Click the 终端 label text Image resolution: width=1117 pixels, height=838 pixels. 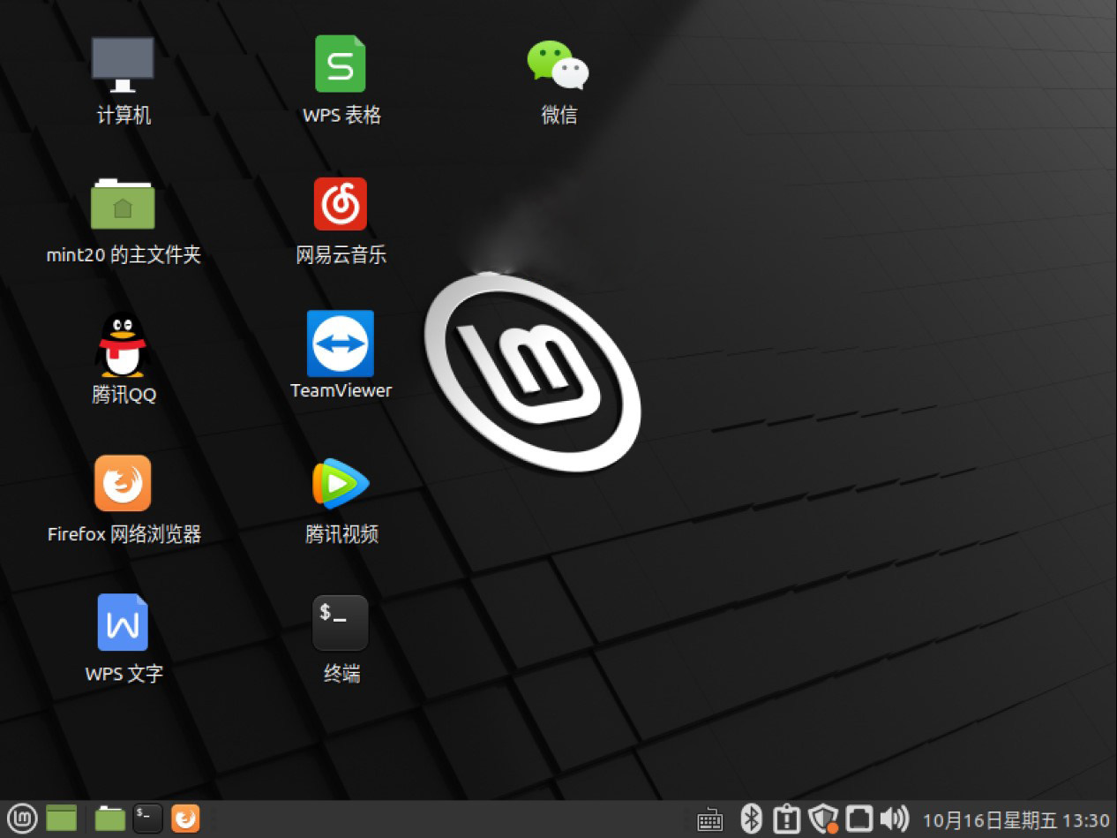click(341, 674)
